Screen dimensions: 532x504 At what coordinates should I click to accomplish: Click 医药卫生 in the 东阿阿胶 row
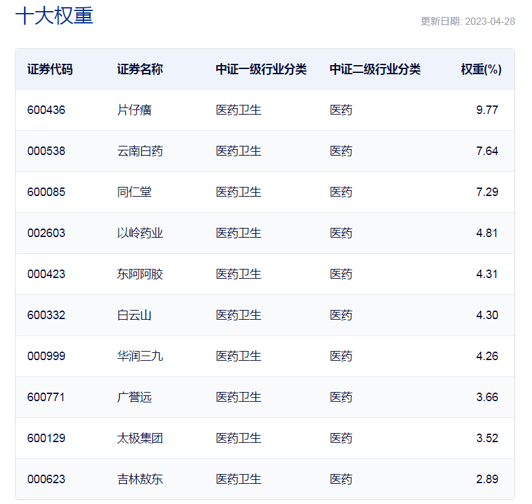(238, 274)
